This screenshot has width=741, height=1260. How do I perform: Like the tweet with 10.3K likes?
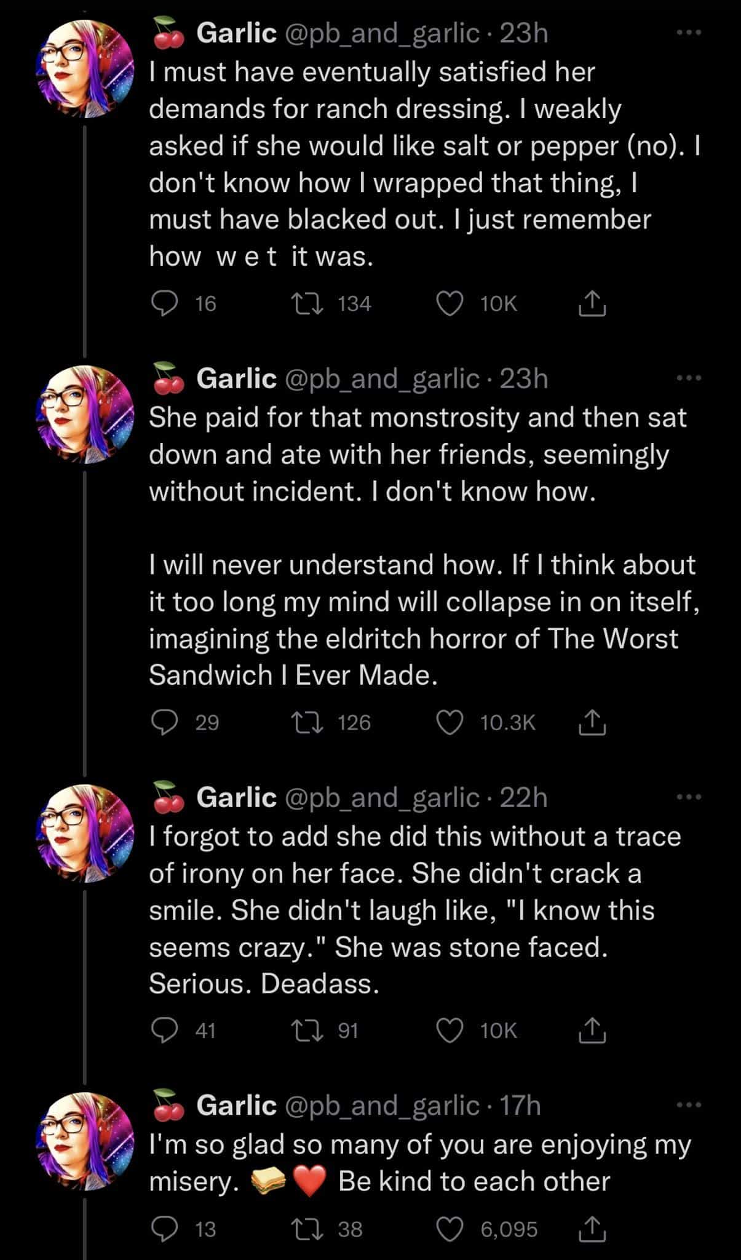click(450, 722)
